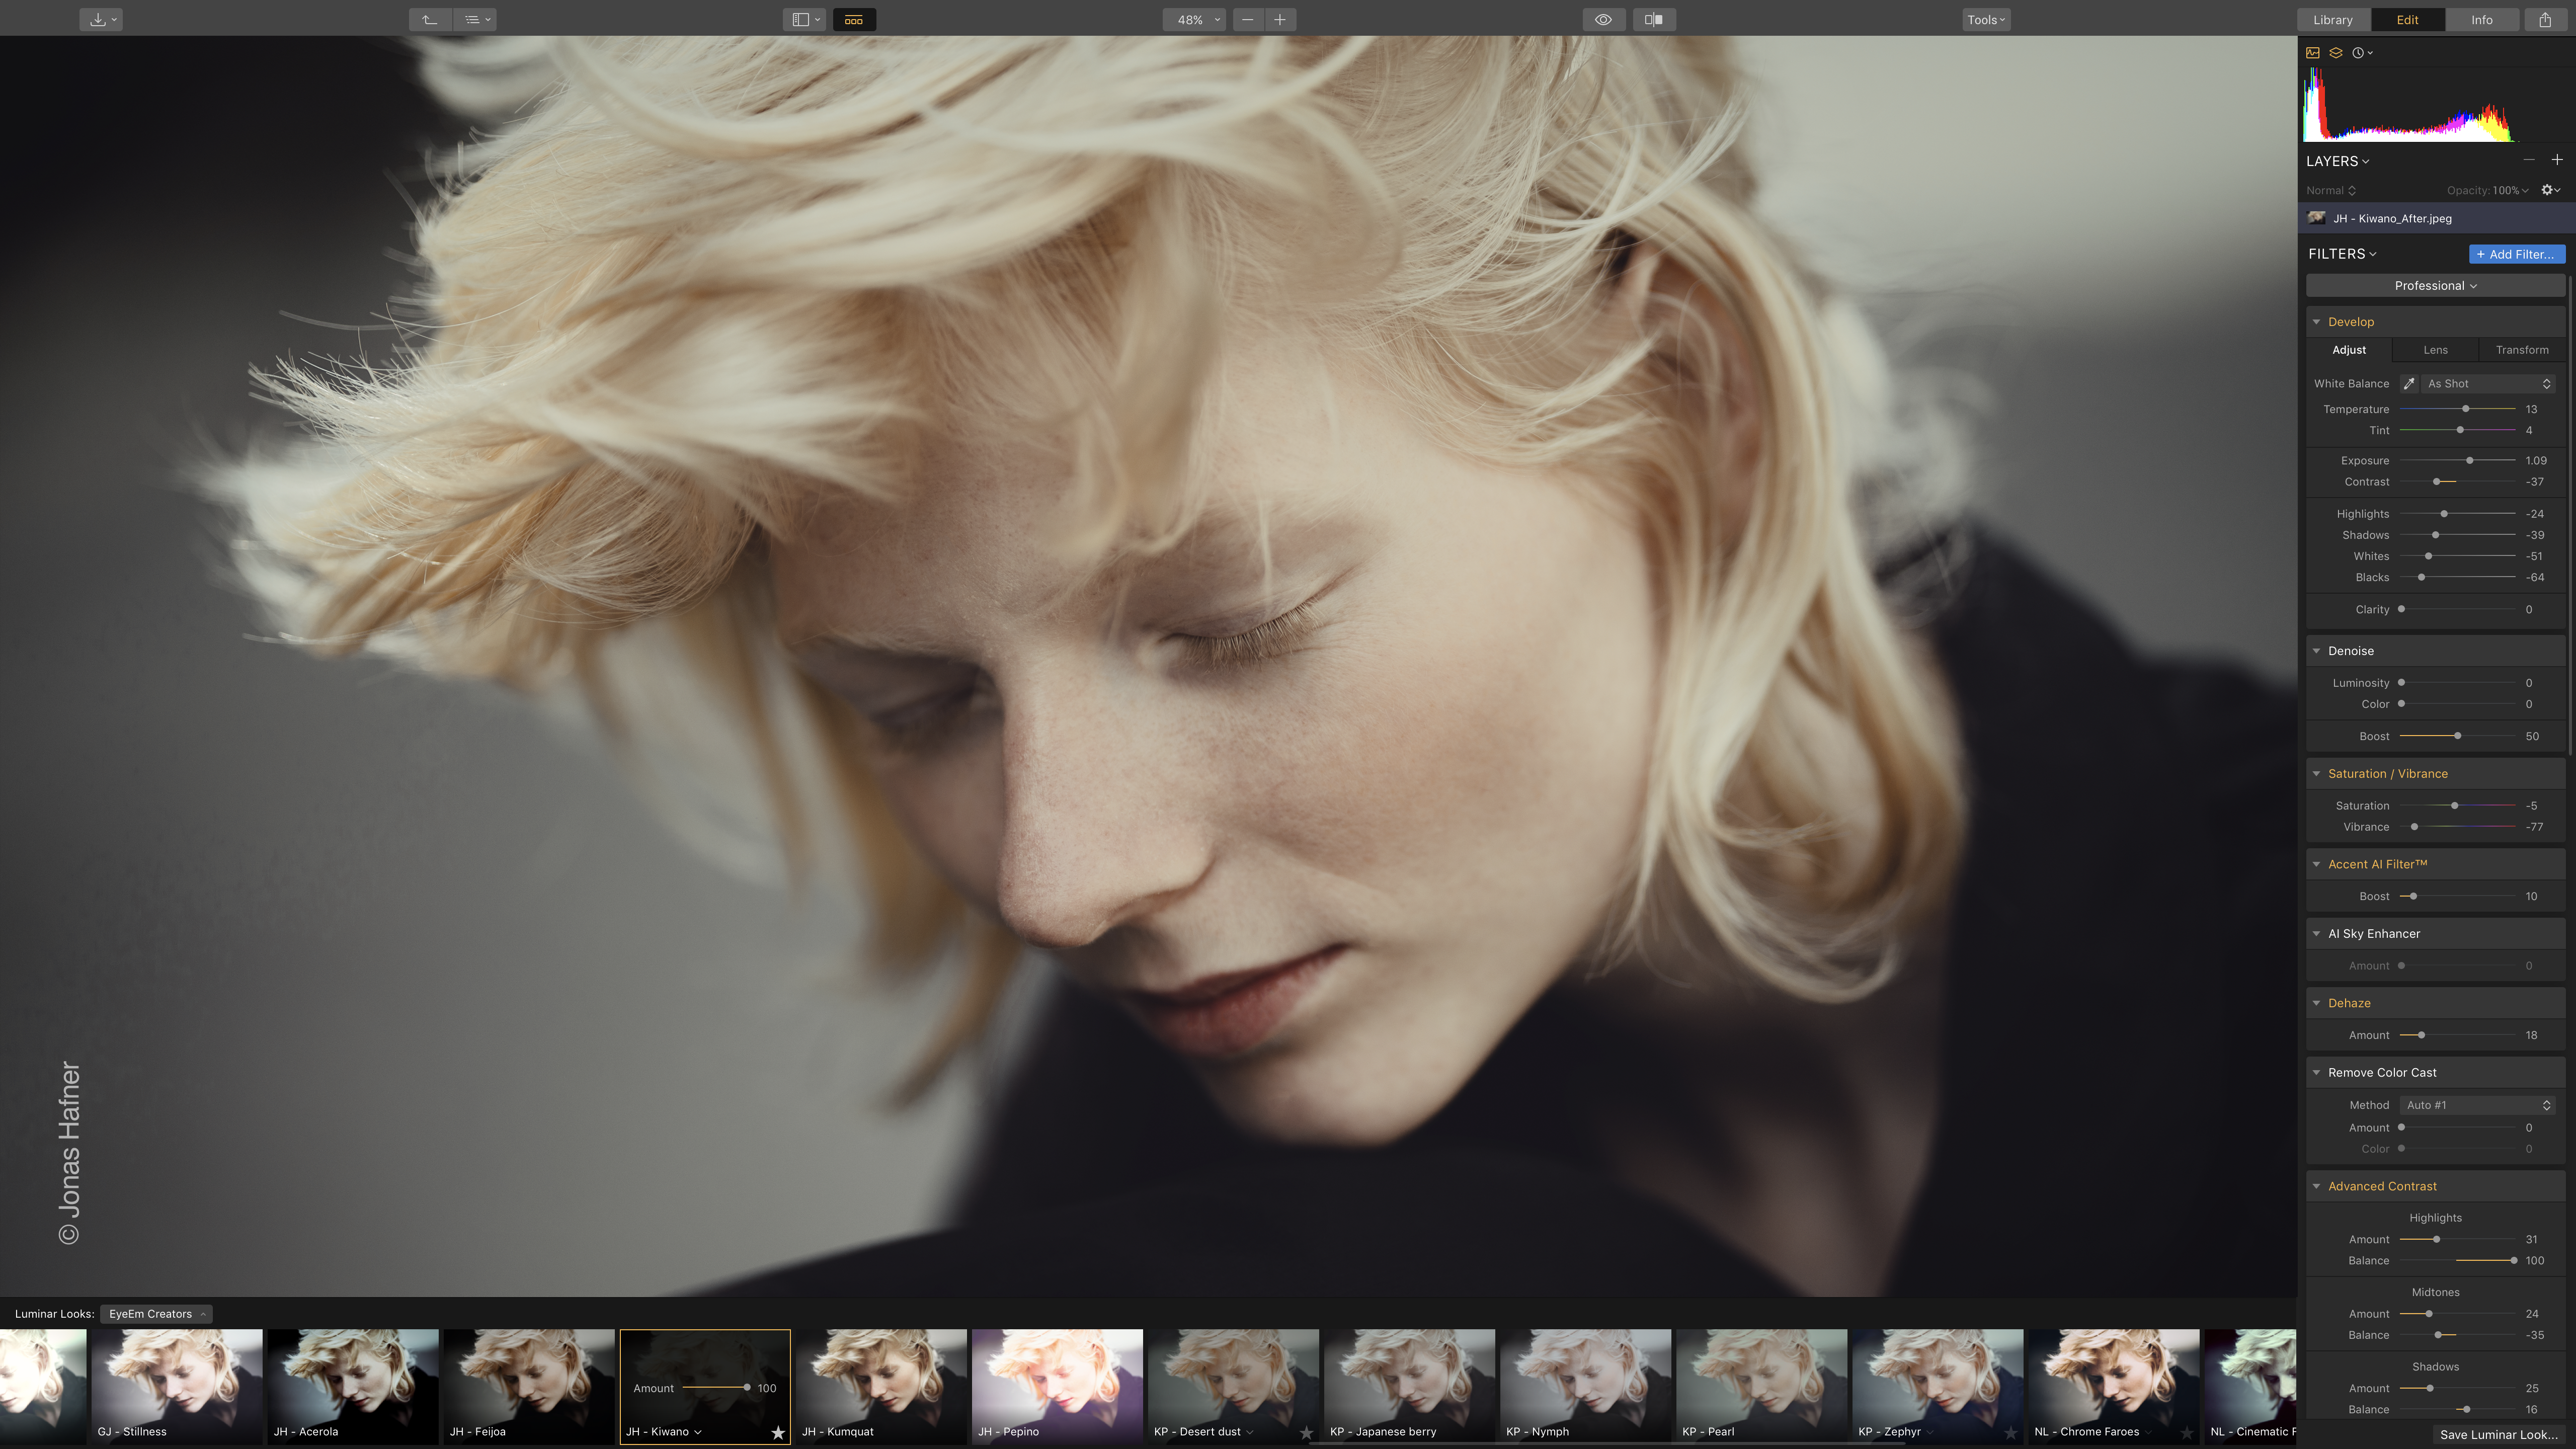
Task: Click the share export icon
Action: 2545,20
